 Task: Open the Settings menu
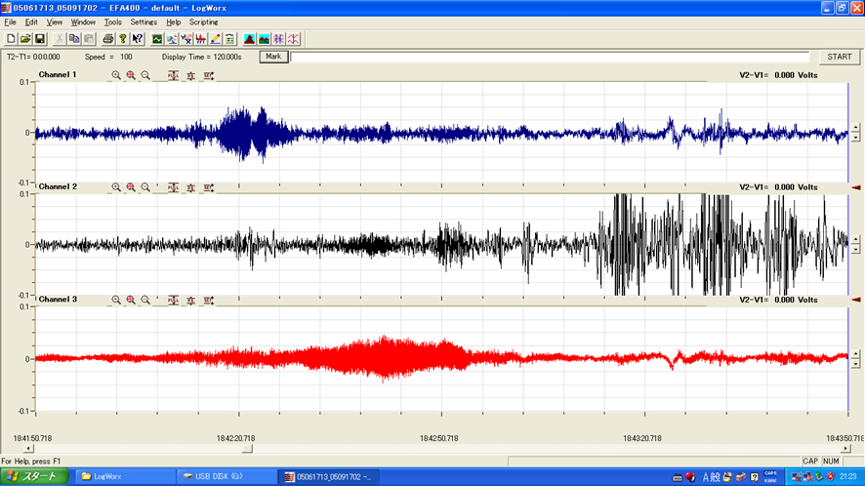[x=144, y=21]
